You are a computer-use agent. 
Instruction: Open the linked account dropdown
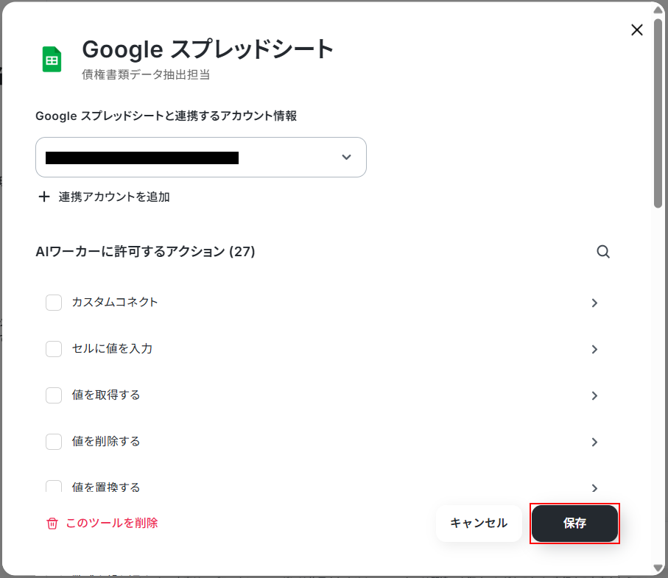200,157
